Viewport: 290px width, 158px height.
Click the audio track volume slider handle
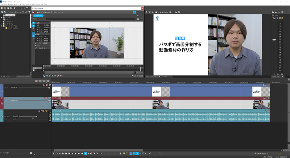tap(36, 117)
